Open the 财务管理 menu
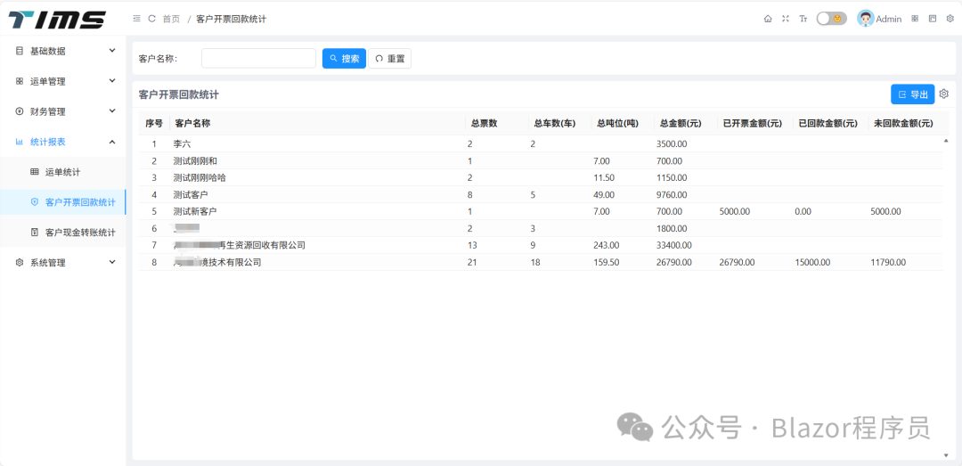This screenshot has width=962, height=466. click(x=62, y=111)
